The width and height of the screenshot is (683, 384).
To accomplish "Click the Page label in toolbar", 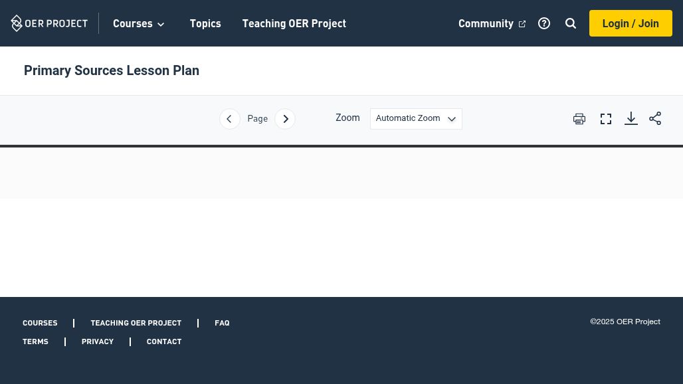I will click(x=257, y=119).
